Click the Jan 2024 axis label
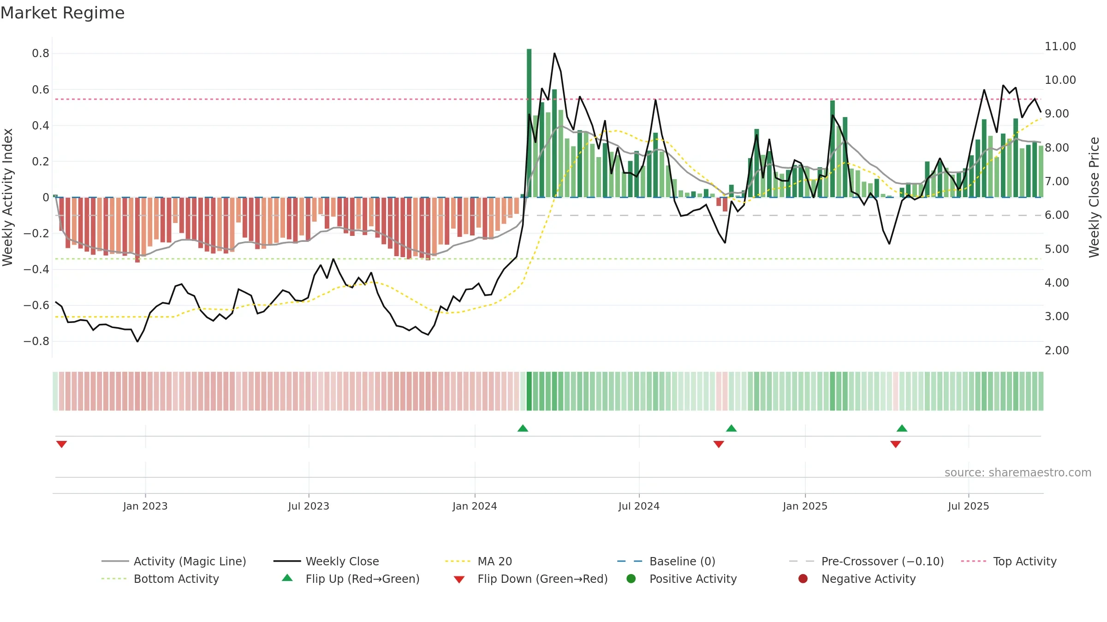The image size is (1107, 622). coord(475,506)
